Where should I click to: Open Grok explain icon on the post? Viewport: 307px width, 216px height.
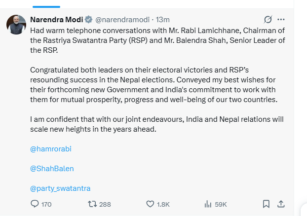click(268, 20)
